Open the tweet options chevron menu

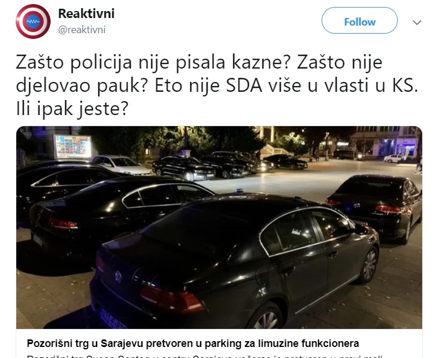(x=417, y=23)
